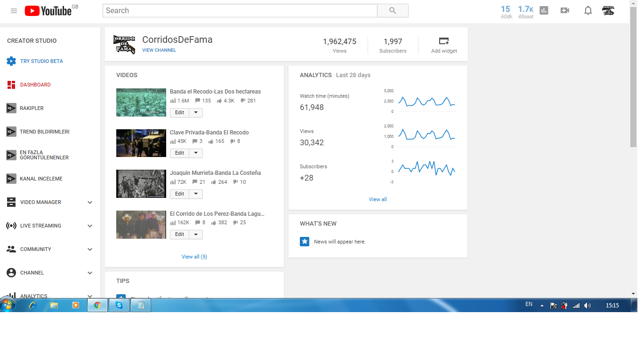Click the En Fazla Görüntülenenler IQ icon
Viewport: 643px width, 361px height.
pyautogui.click(x=11, y=155)
